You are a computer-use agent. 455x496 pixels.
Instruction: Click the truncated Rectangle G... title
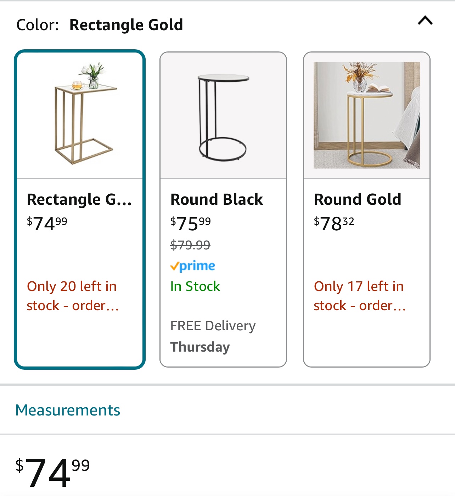(x=80, y=199)
